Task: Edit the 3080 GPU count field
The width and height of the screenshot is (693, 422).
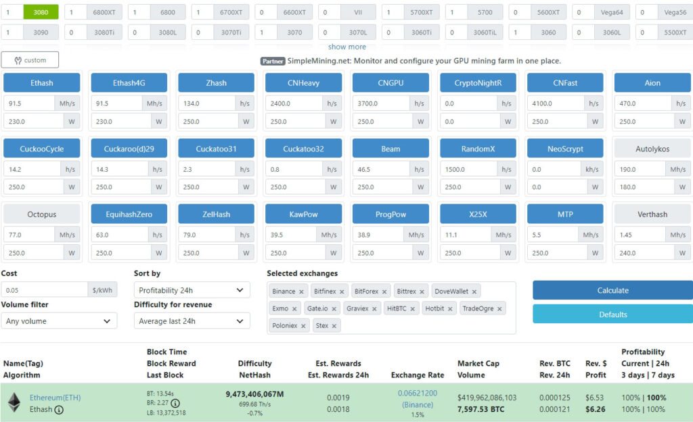Action: 12,12
